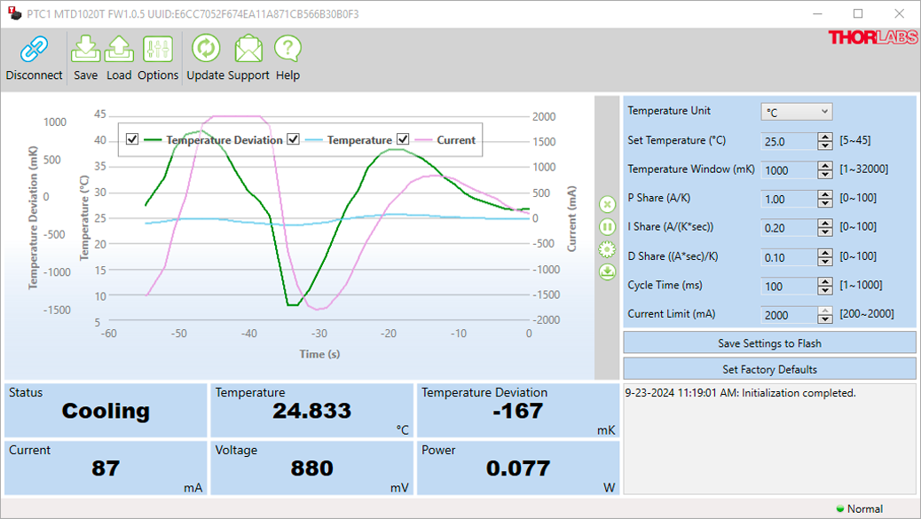This screenshot has width=921, height=519.
Task: Click the '[1~32000]' range label
Action: pos(863,169)
